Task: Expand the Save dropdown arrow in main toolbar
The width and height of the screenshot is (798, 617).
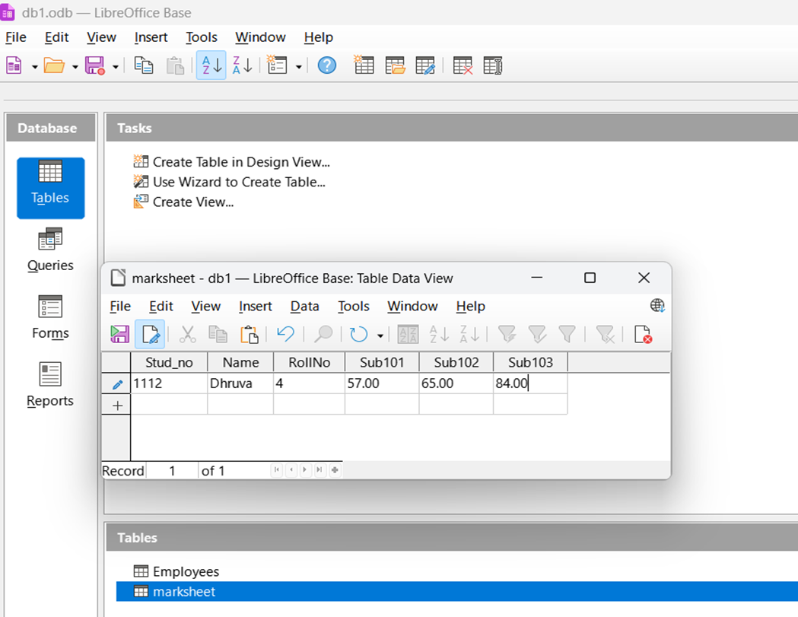Action: click(x=116, y=67)
